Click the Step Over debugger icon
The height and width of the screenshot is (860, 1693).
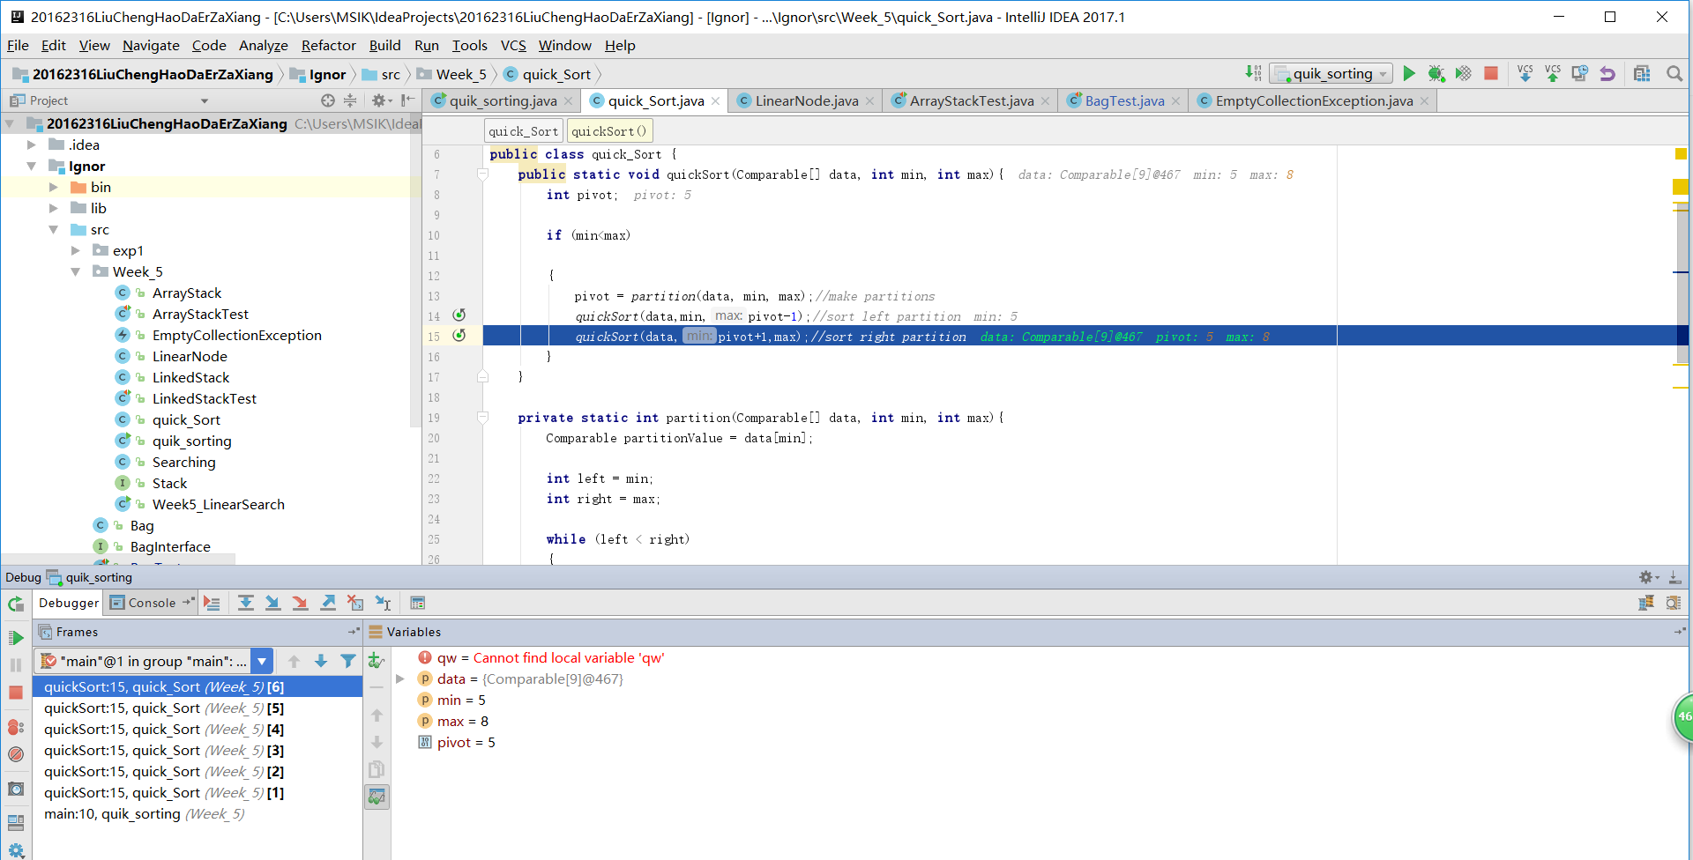pyautogui.click(x=246, y=603)
